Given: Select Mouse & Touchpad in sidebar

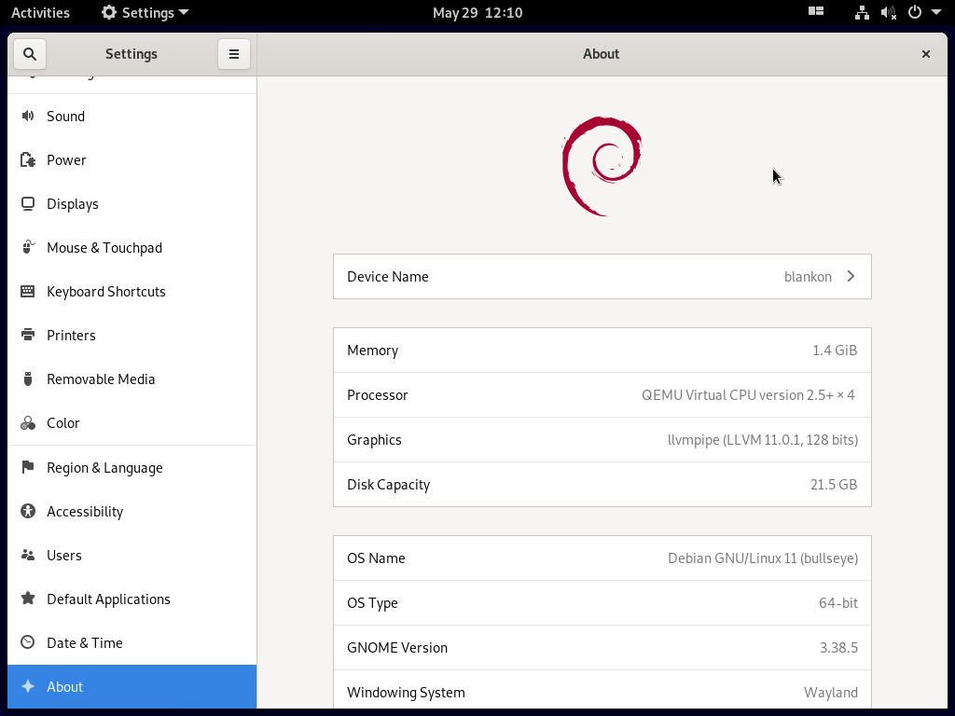Looking at the screenshot, I should [x=132, y=247].
